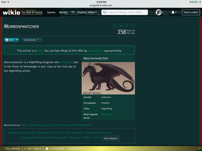Share the page on Reddit
The width and height of the screenshot is (202, 151).
click(x=127, y=26)
